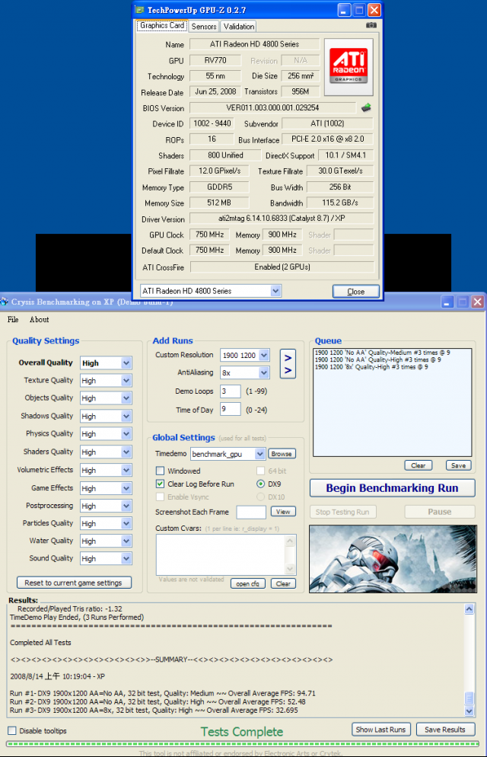Click the Time of Day input field

point(231,410)
